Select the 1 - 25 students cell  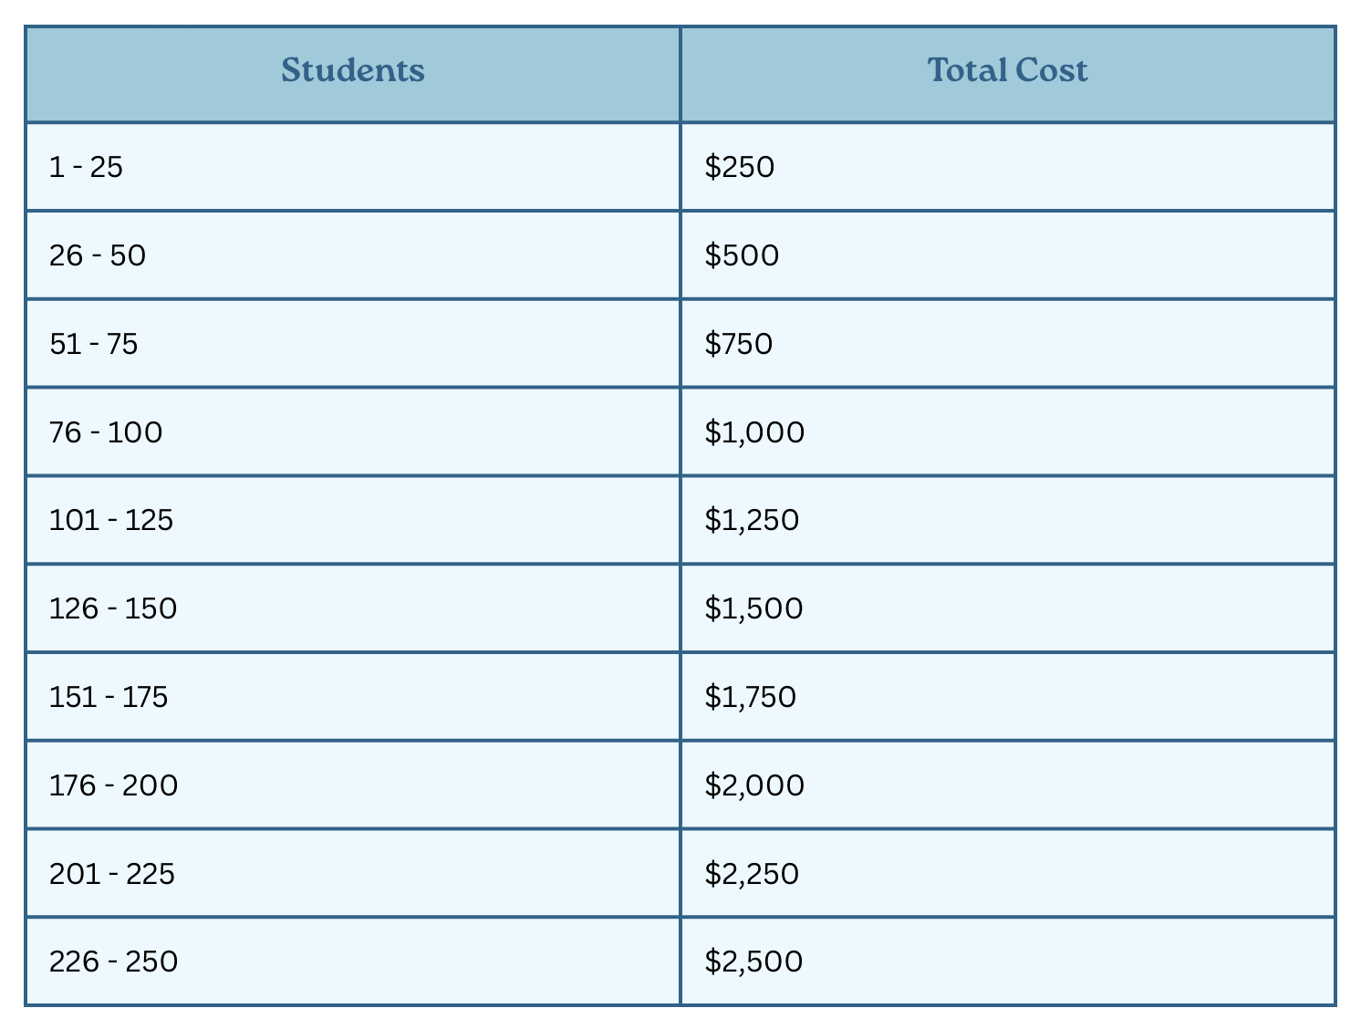point(353,167)
